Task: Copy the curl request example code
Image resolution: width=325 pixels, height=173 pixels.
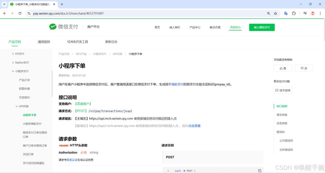Action: pyautogui.click(x=260, y=171)
